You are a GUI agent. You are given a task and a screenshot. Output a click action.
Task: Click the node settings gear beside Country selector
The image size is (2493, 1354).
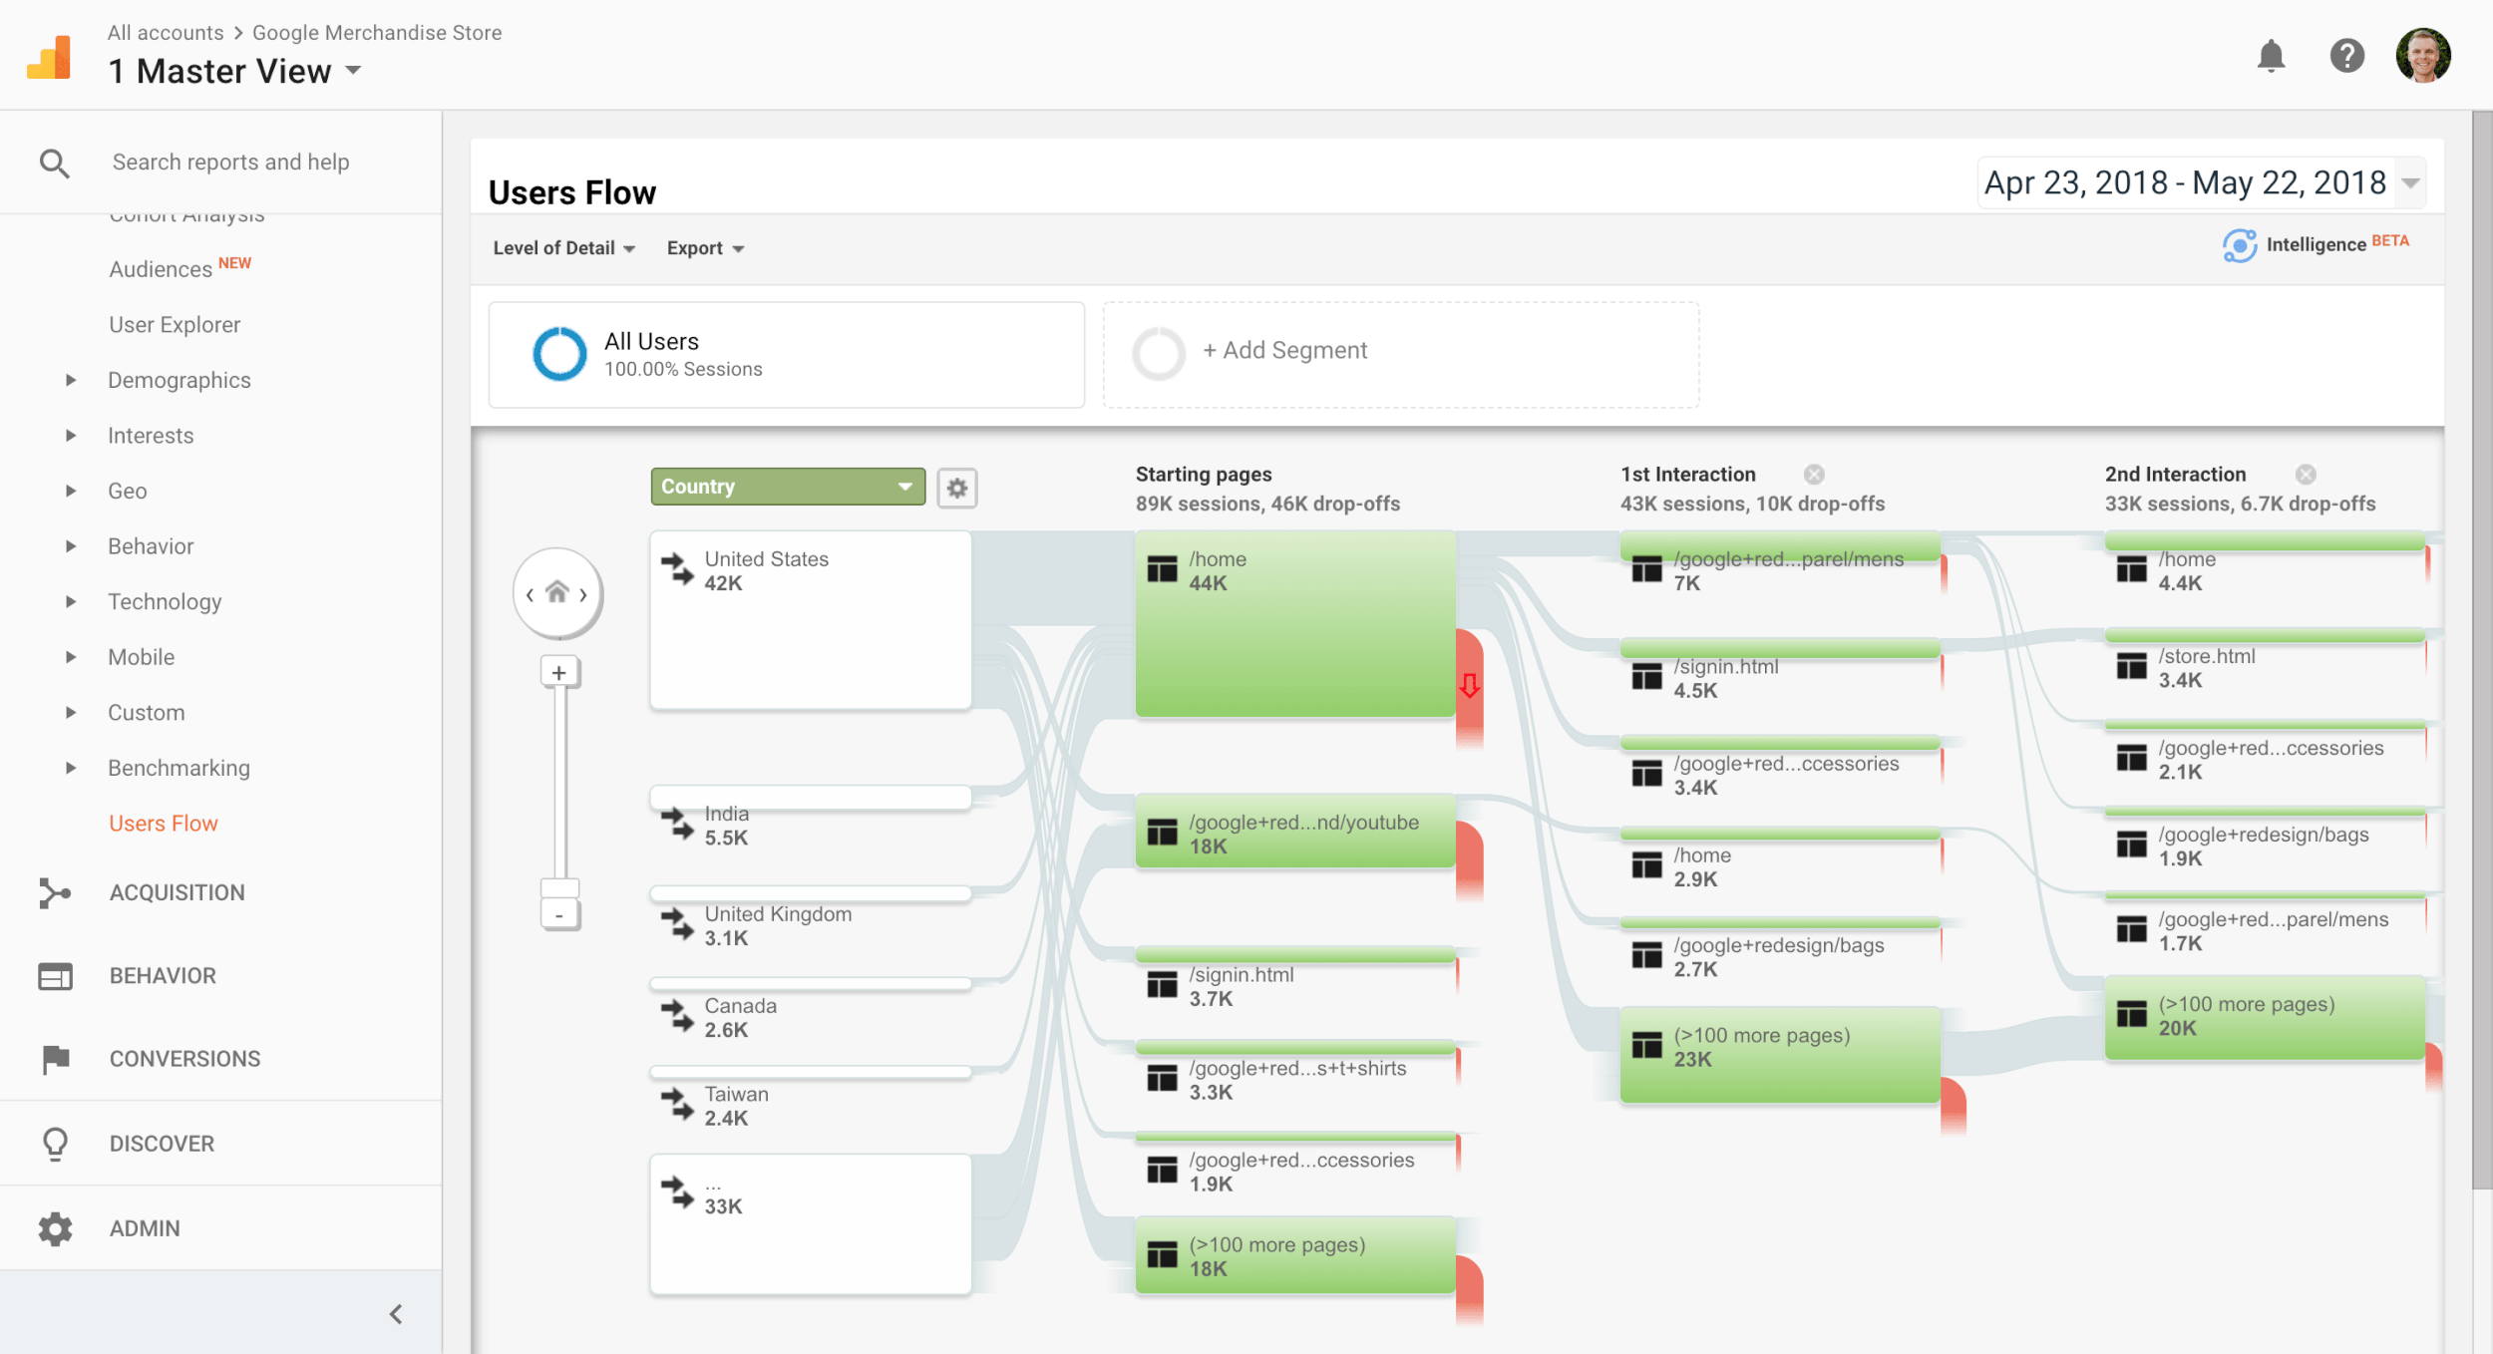pyautogui.click(x=956, y=488)
